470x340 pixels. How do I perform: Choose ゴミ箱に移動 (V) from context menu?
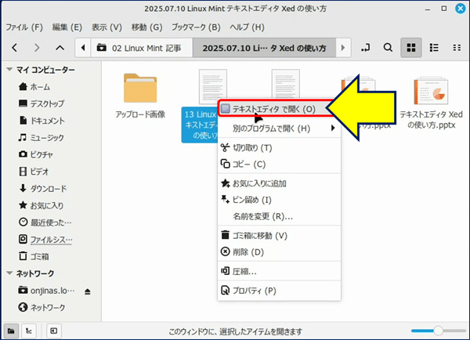[x=280, y=236]
